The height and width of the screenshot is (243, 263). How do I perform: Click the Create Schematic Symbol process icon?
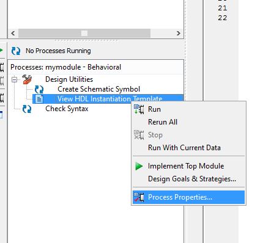tap(39, 89)
